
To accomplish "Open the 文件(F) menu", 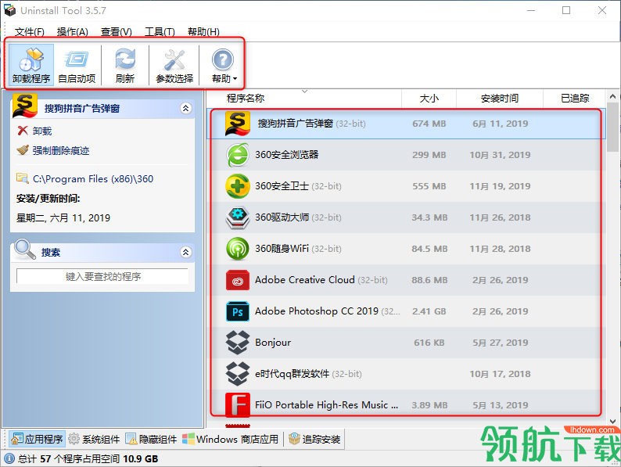I will click(29, 31).
